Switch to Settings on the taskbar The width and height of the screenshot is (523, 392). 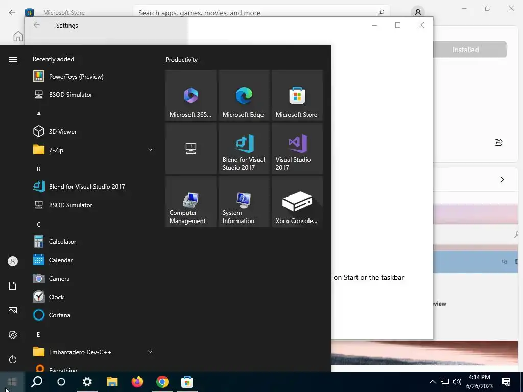[87, 382]
